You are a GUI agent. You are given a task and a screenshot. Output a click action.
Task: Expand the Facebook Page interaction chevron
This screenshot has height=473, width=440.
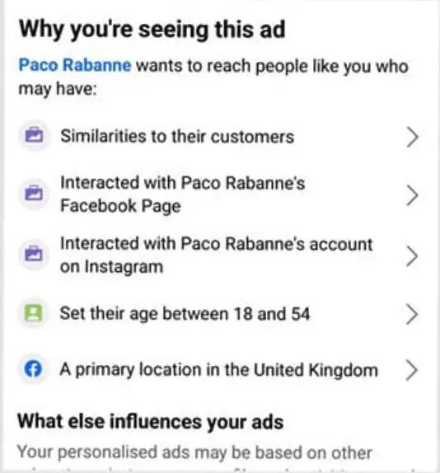412,195
